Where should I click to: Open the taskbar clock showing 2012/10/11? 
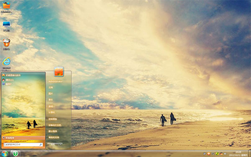[238, 154]
